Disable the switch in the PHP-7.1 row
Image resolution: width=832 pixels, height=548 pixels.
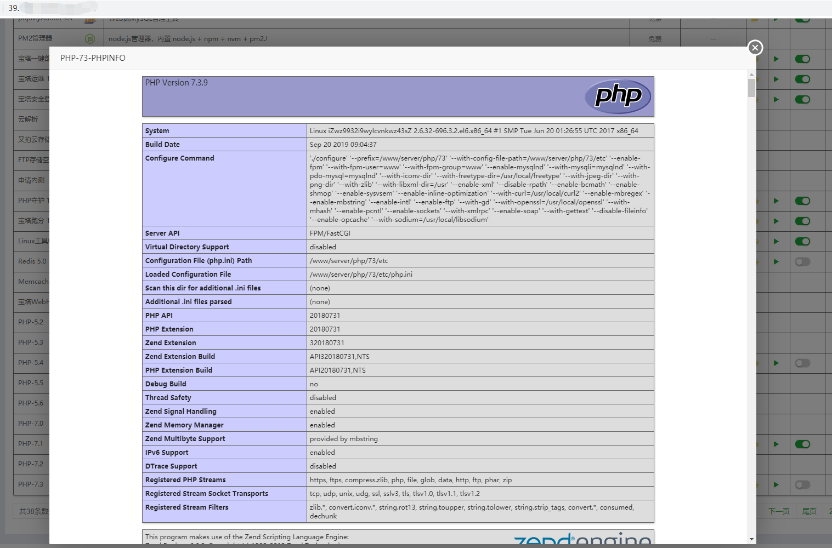pyautogui.click(x=802, y=444)
